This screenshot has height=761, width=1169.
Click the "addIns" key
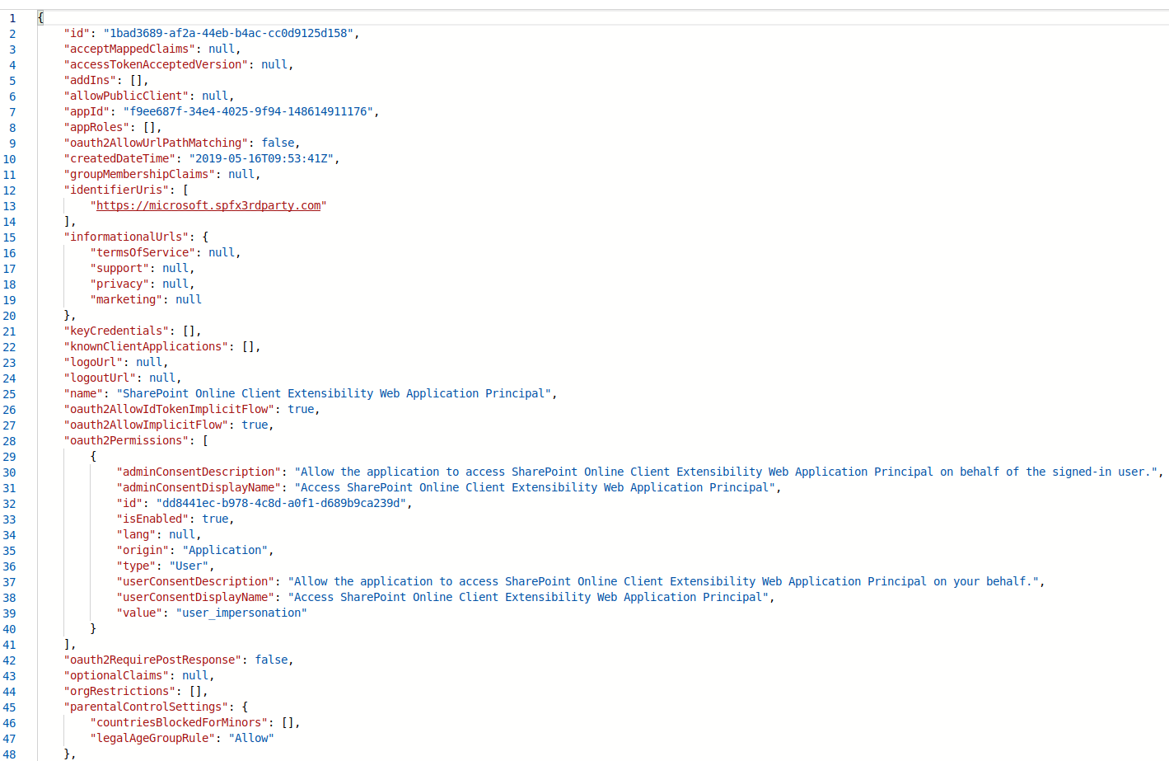point(90,80)
